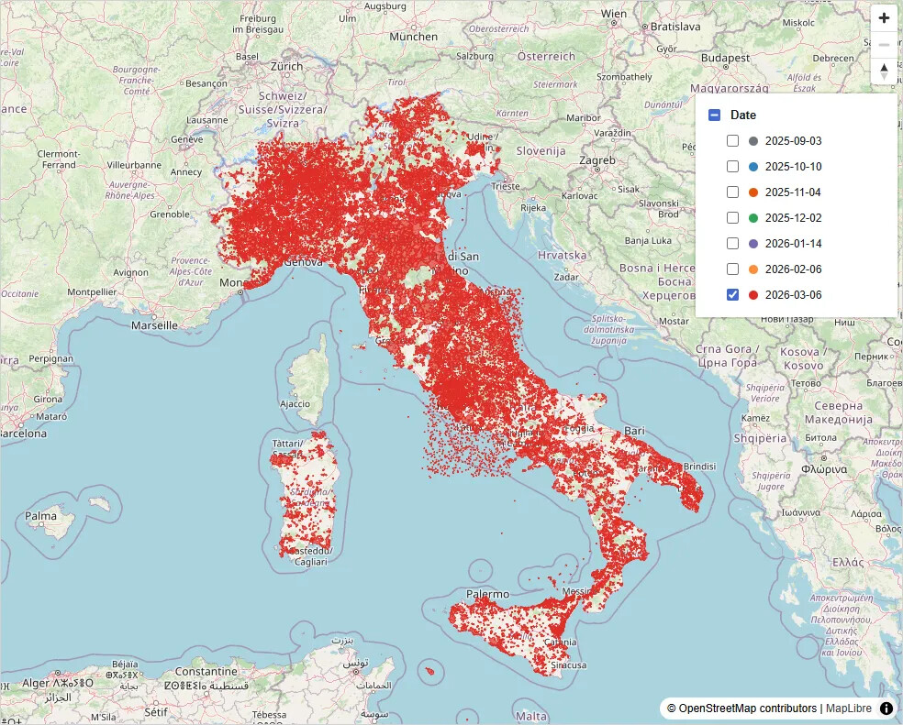Select the 2026-02-06 date label
The height and width of the screenshot is (725, 903).
[x=793, y=269]
